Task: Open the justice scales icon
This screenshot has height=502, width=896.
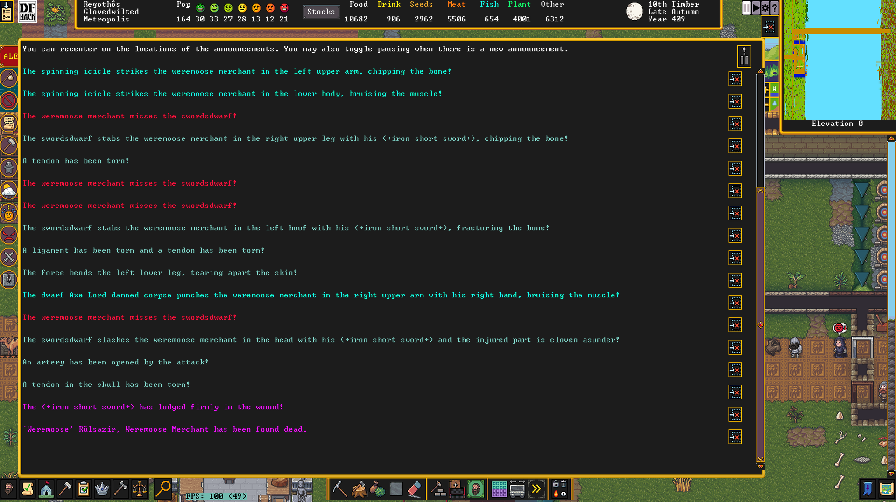Action: click(x=140, y=489)
